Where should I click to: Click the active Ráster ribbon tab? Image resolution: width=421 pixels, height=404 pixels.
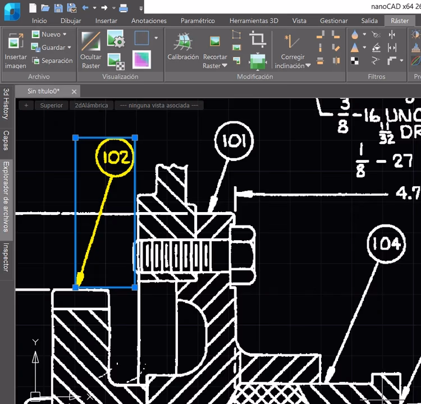[x=400, y=21]
